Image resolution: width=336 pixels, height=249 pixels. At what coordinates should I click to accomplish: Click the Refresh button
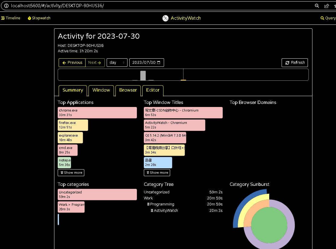tap(295, 63)
